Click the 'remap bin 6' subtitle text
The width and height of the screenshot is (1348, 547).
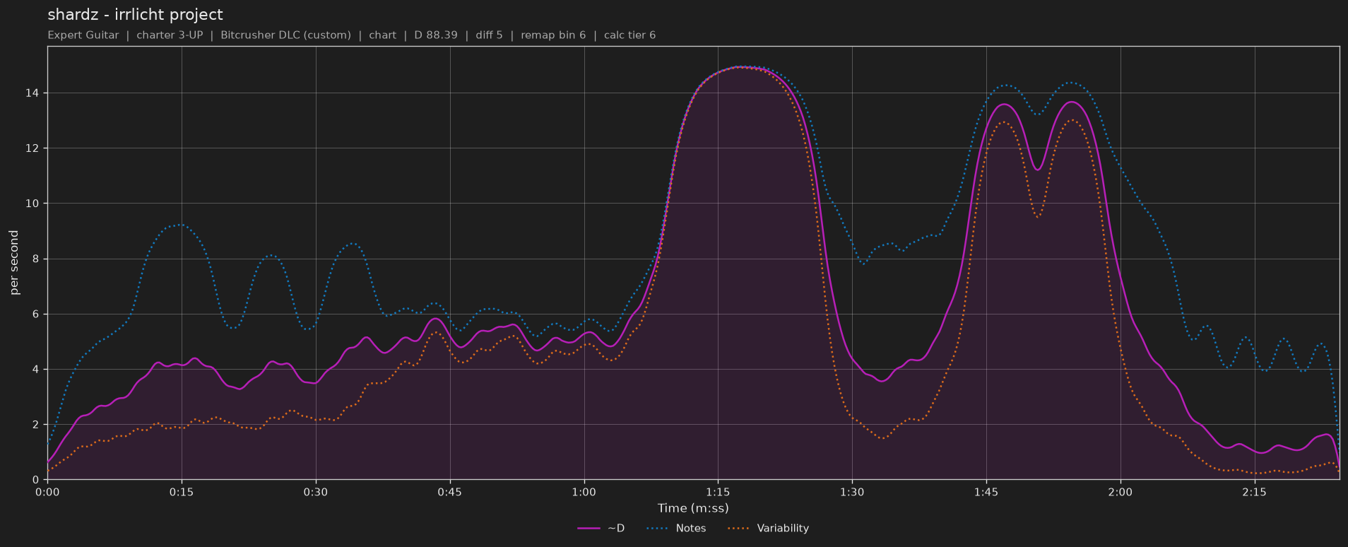[x=553, y=35]
